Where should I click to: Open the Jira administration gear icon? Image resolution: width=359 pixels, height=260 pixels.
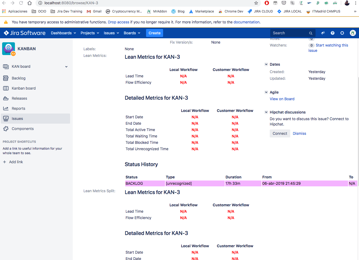[x=342, y=33]
